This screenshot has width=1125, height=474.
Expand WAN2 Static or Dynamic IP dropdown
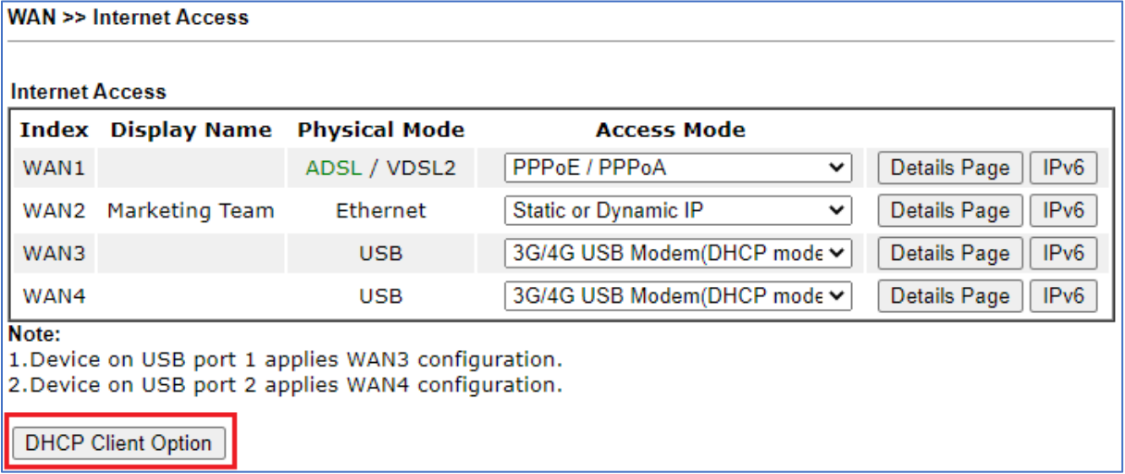[678, 211]
